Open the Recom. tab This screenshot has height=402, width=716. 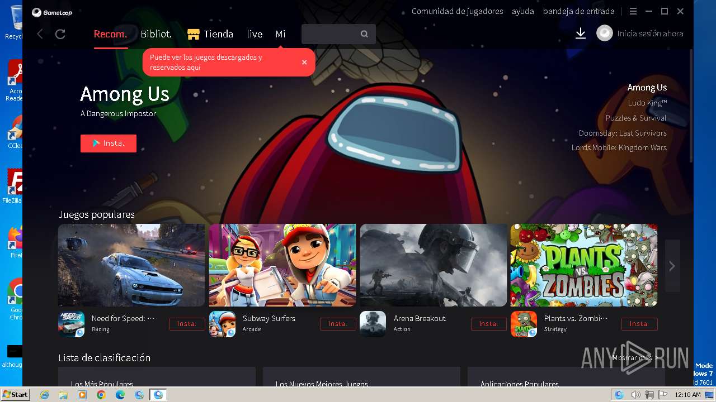pos(111,34)
